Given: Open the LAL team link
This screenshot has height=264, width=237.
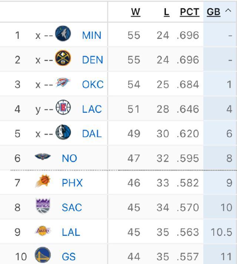Looking at the screenshot, I should tap(71, 232).
